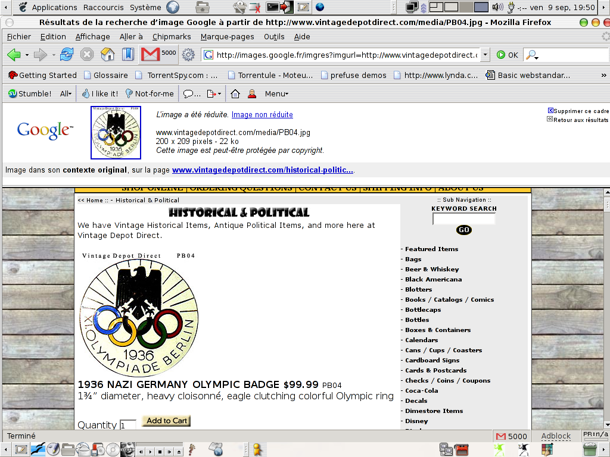610x457 pixels.
Task: Open the Marque-pages menu
Action: click(227, 36)
